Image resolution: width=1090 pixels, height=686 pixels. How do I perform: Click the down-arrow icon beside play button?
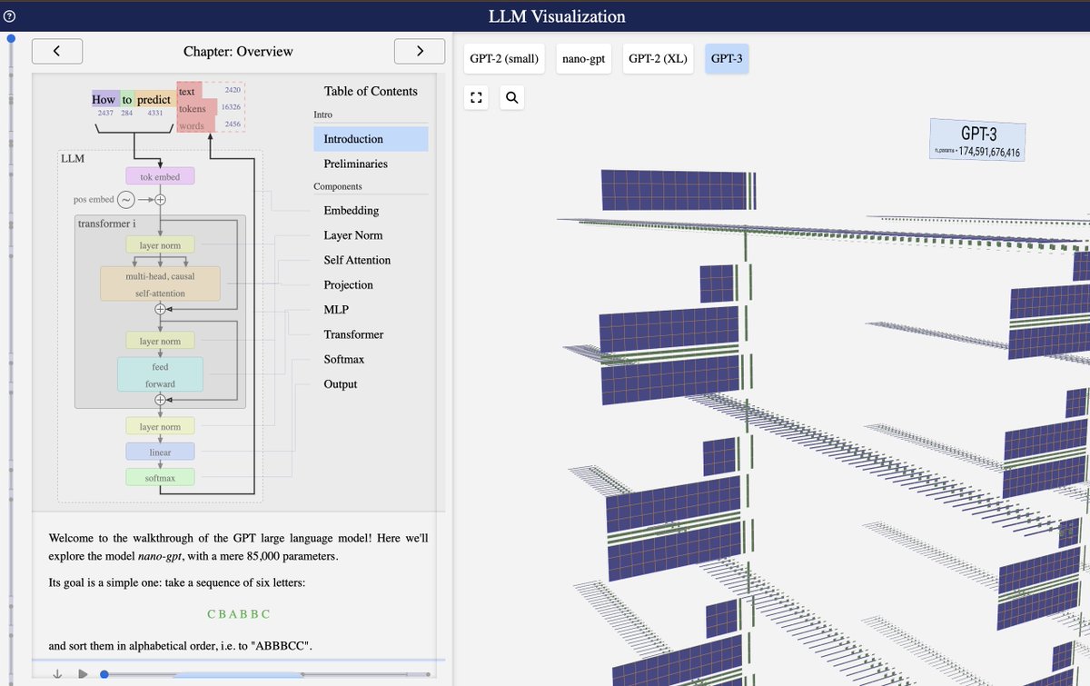pos(57,674)
